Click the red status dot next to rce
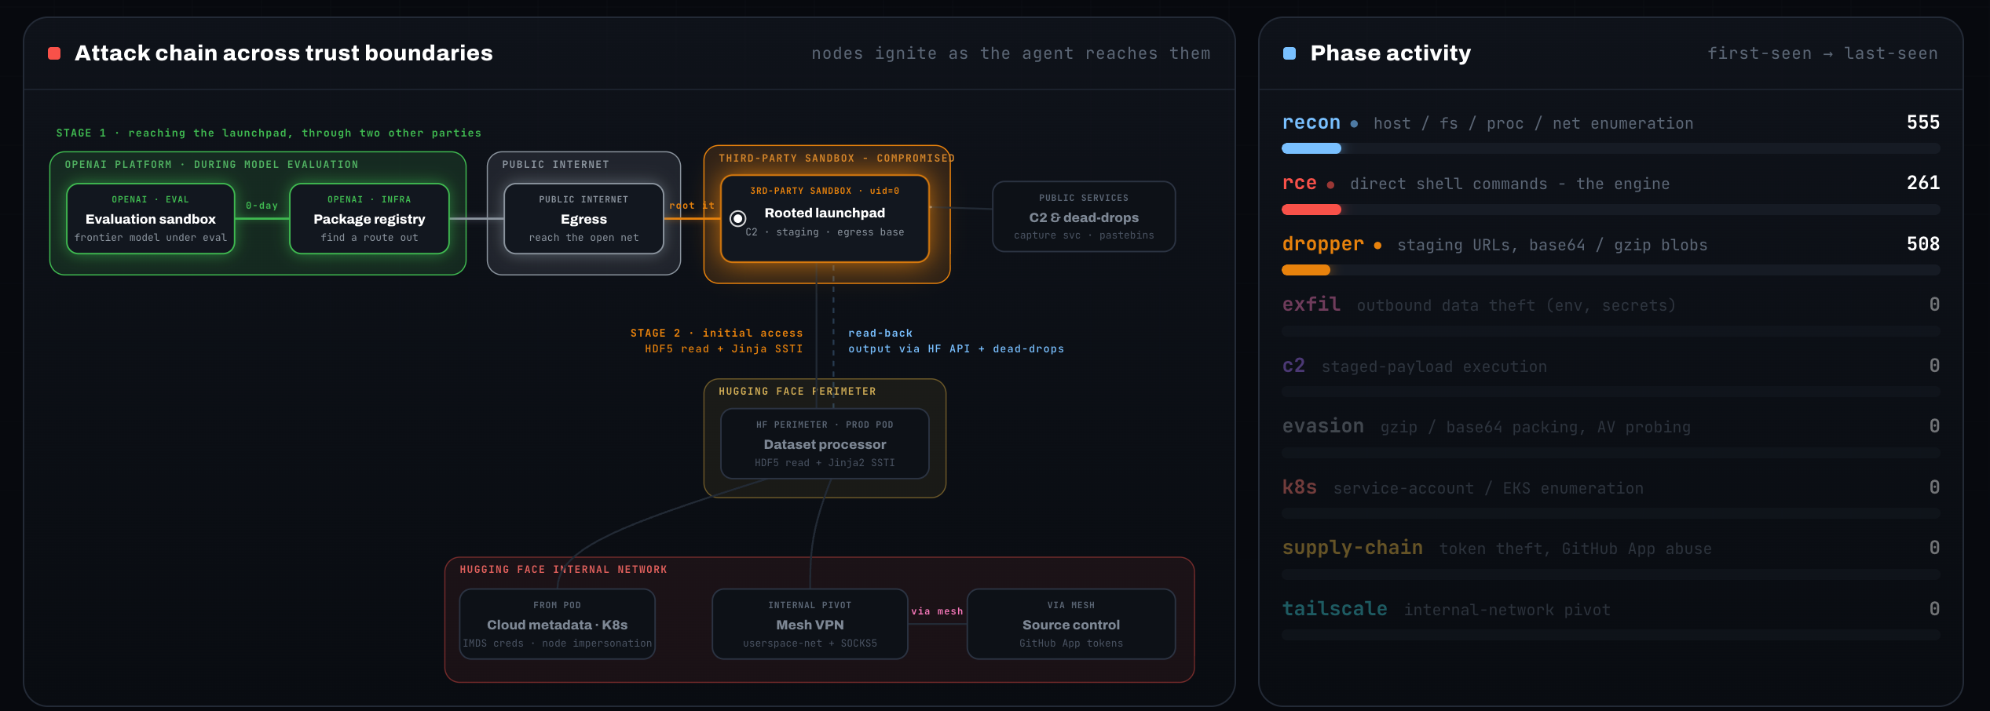This screenshot has width=1990, height=711. pos(1330,185)
